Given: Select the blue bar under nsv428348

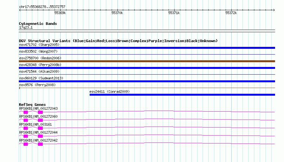Looking at the screenshot, I should click(147, 68).
